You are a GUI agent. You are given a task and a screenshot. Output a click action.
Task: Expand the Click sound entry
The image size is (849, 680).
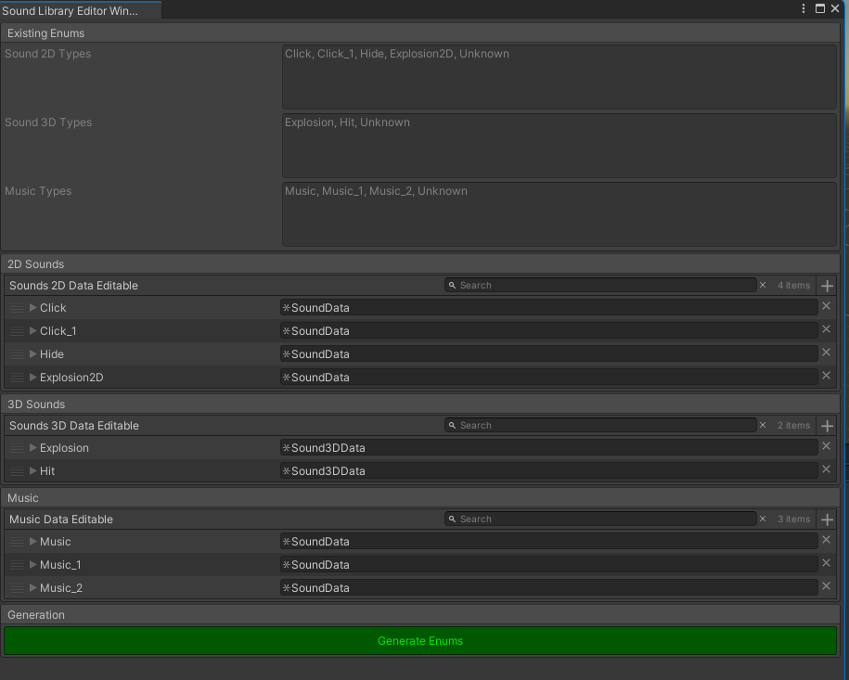pos(33,308)
